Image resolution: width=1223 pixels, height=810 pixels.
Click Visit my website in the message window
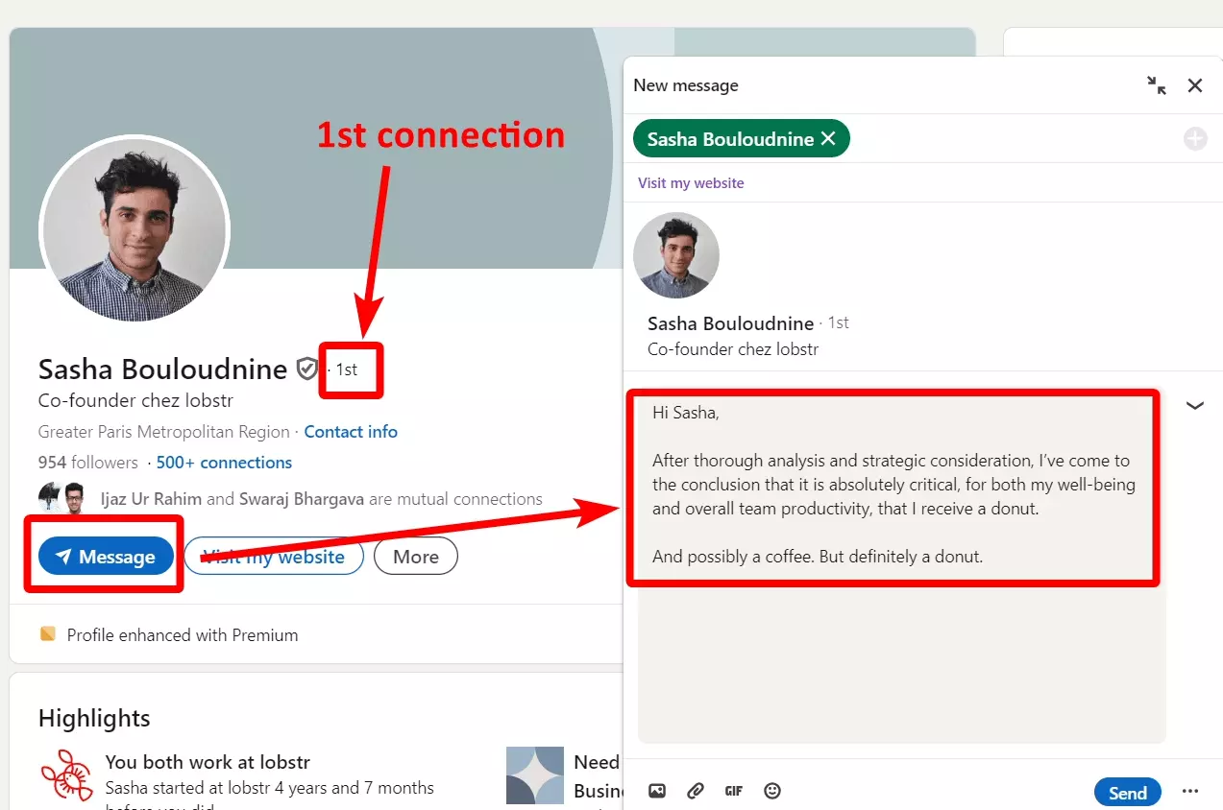[691, 182]
